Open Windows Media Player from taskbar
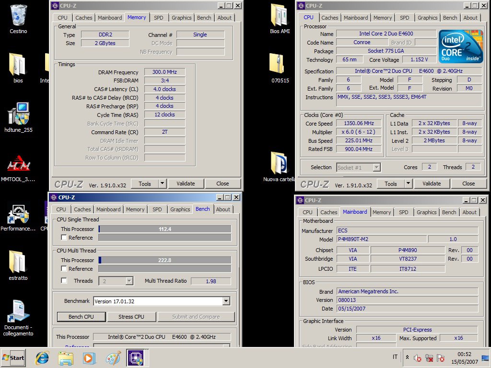The width and height of the screenshot is (491, 368). tap(89, 358)
